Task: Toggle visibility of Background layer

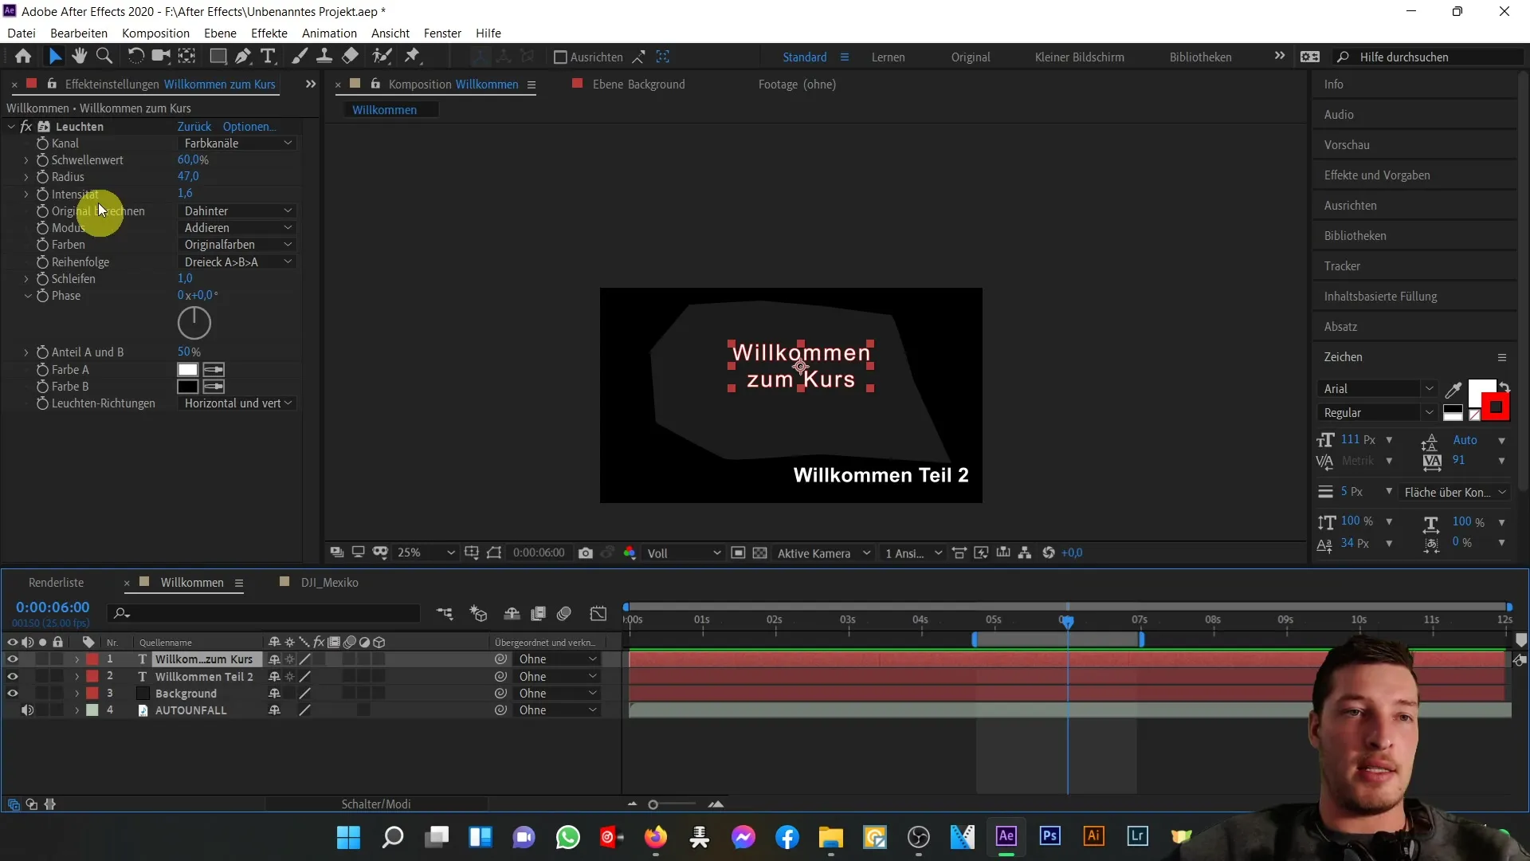Action: [13, 694]
